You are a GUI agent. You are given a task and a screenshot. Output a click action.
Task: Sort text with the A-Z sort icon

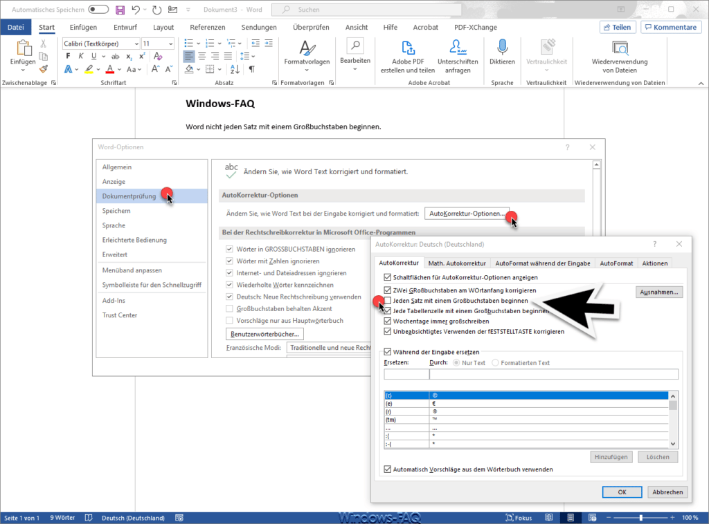tap(235, 69)
